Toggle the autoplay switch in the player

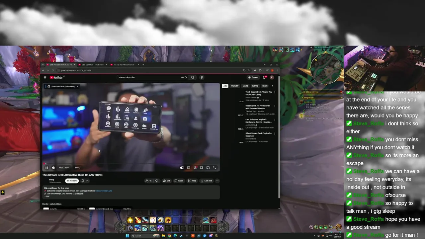tap(182, 168)
